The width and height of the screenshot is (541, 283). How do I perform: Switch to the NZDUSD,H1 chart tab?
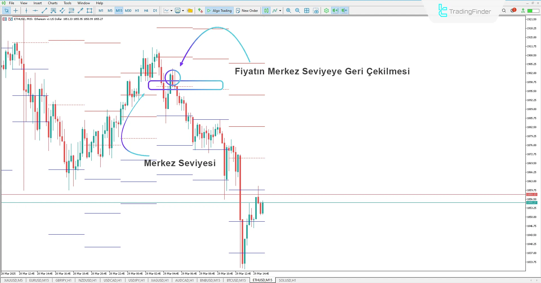pyautogui.click(x=87, y=280)
